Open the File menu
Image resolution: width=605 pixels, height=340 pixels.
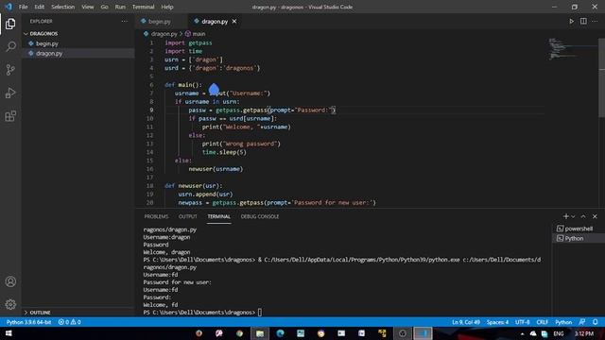(23, 7)
